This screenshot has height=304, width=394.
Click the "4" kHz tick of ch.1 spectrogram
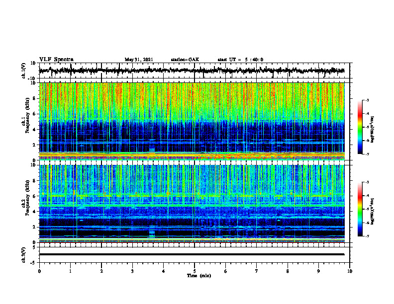click(34, 130)
